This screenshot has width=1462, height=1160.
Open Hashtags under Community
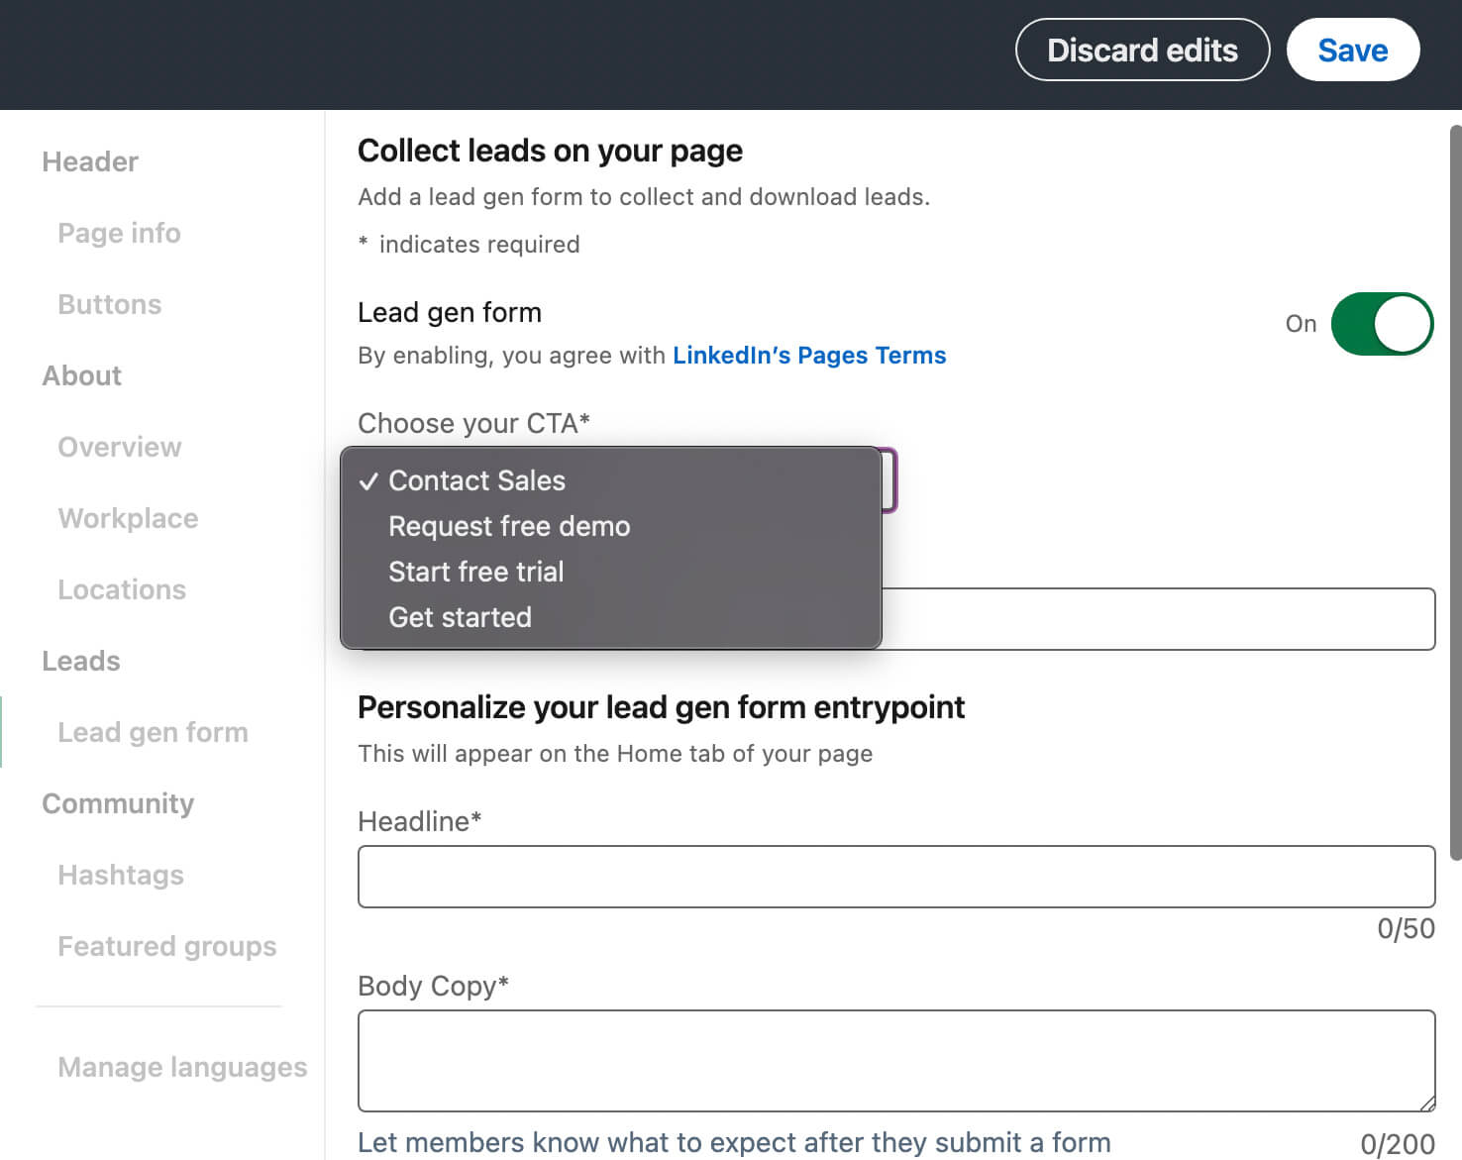coord(121,875)
